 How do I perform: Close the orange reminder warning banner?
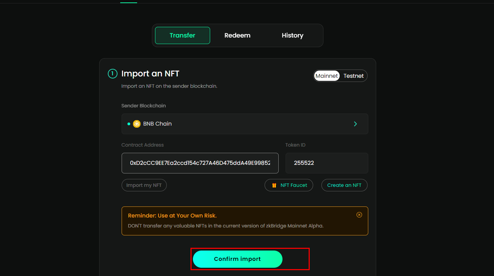359,215
